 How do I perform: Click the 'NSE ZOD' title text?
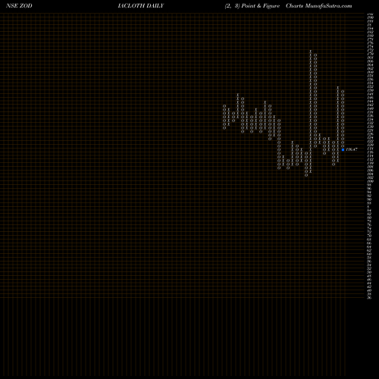tap(19, 6)
